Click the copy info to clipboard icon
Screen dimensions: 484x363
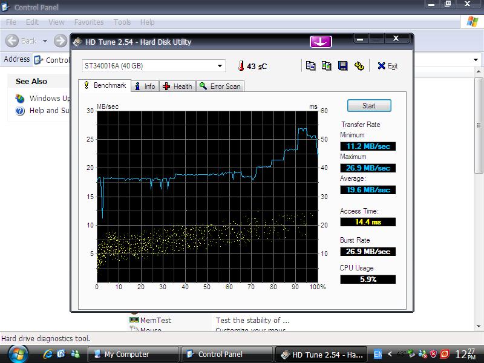pyautogui.click(x=310, y=66)
